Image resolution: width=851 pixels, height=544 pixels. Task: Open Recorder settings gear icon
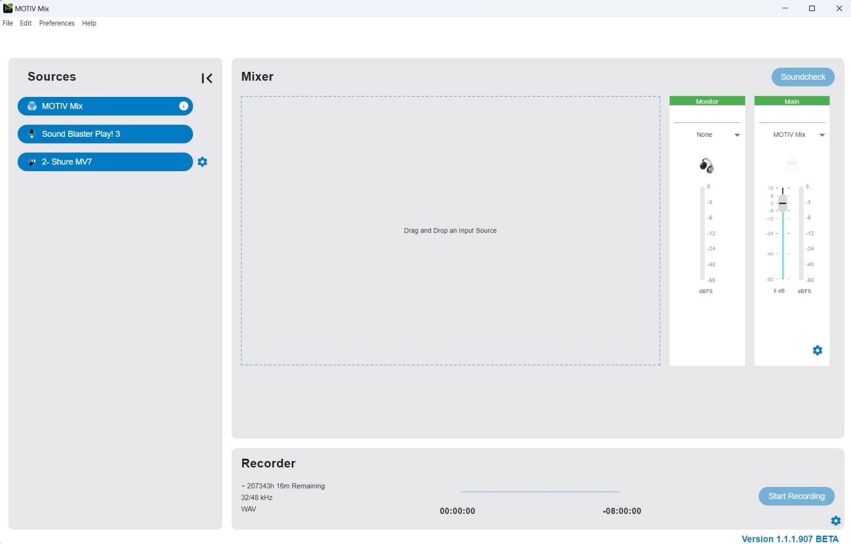point(835,521)
